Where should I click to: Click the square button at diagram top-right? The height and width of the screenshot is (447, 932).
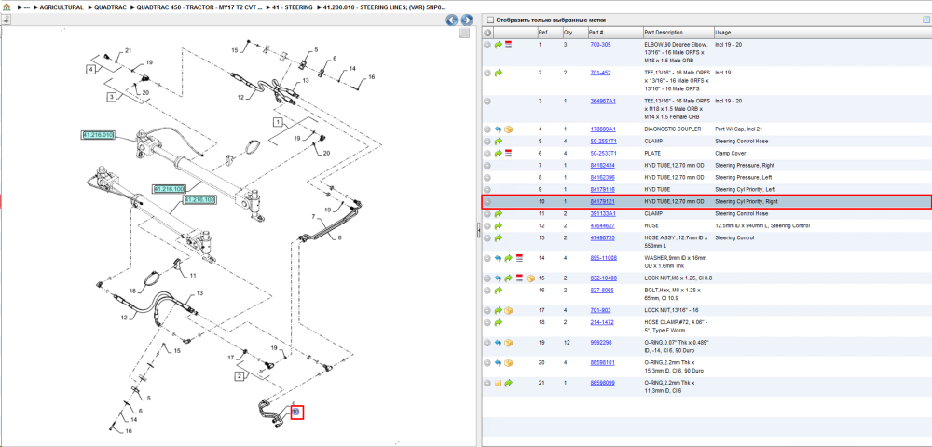coord(465,34)
